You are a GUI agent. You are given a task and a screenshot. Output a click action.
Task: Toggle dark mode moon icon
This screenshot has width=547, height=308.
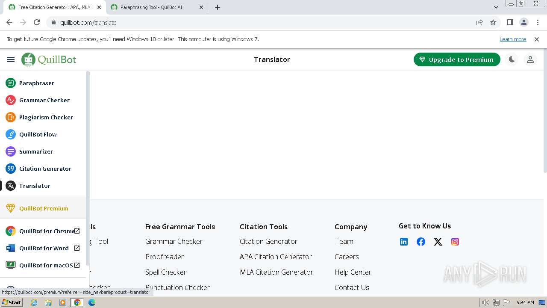[512, 60]
